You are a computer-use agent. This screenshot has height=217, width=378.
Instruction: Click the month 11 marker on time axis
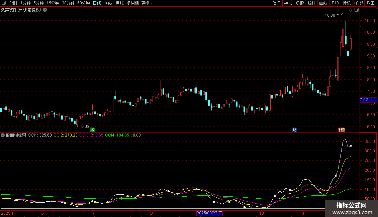[x=304, y=213]
